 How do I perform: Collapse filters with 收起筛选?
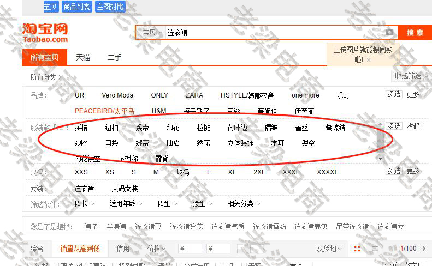pyautogui.click(x=410, y=76)
